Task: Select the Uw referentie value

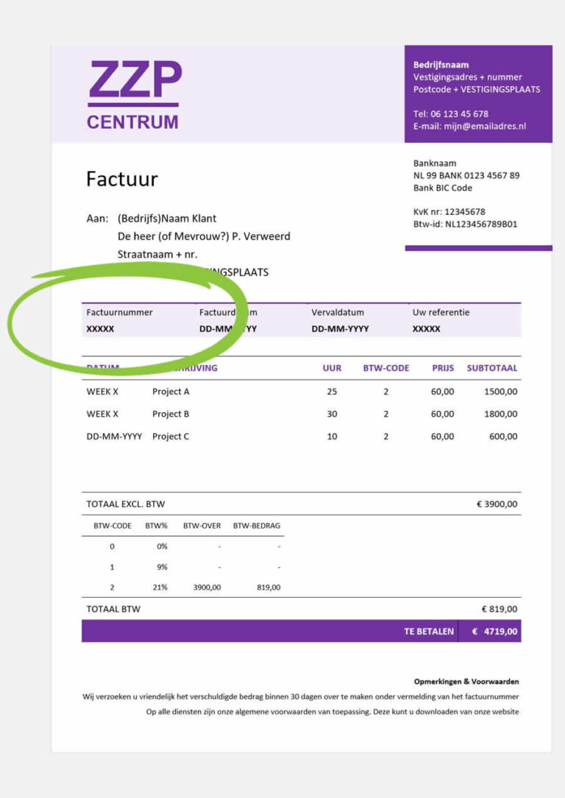Action: (427, 329)
